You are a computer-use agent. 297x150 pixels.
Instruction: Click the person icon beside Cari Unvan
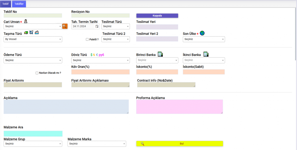coord(26,21)
